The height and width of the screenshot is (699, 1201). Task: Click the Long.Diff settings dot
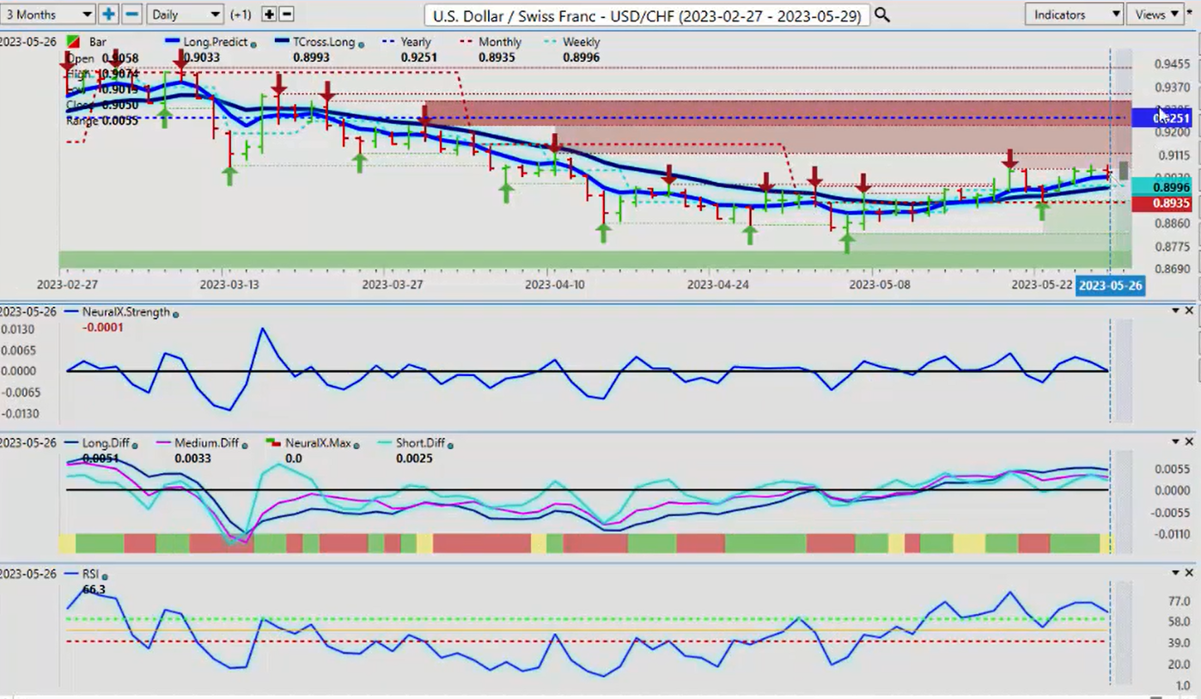(135, 445)
